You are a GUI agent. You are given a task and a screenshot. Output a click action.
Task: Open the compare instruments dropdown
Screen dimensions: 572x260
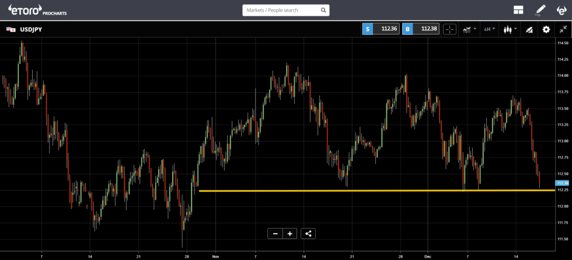click(x=469, y=29)
